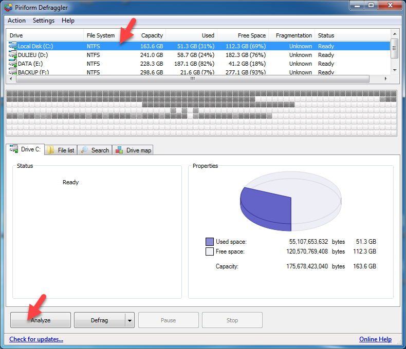The width and height of the screenshot is (406, 349).
Task: Switch to the Drive C: tab
Action: point(25,149)
